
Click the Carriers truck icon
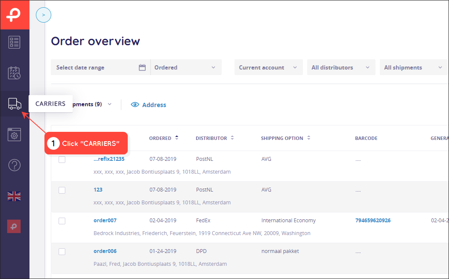[x=15, y=104]
